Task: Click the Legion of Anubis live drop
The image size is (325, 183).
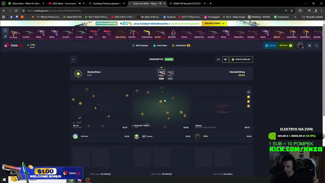Action: pyautogui.click(x=120, y=34)
